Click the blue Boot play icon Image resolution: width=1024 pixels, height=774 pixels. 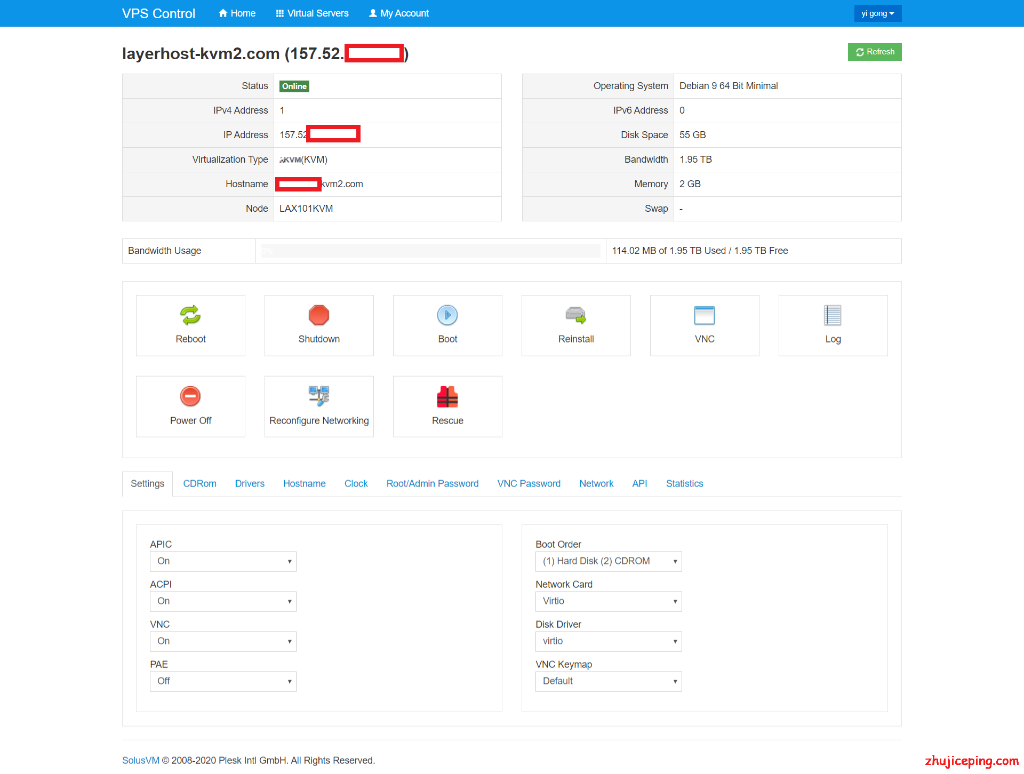click(447, 315)
